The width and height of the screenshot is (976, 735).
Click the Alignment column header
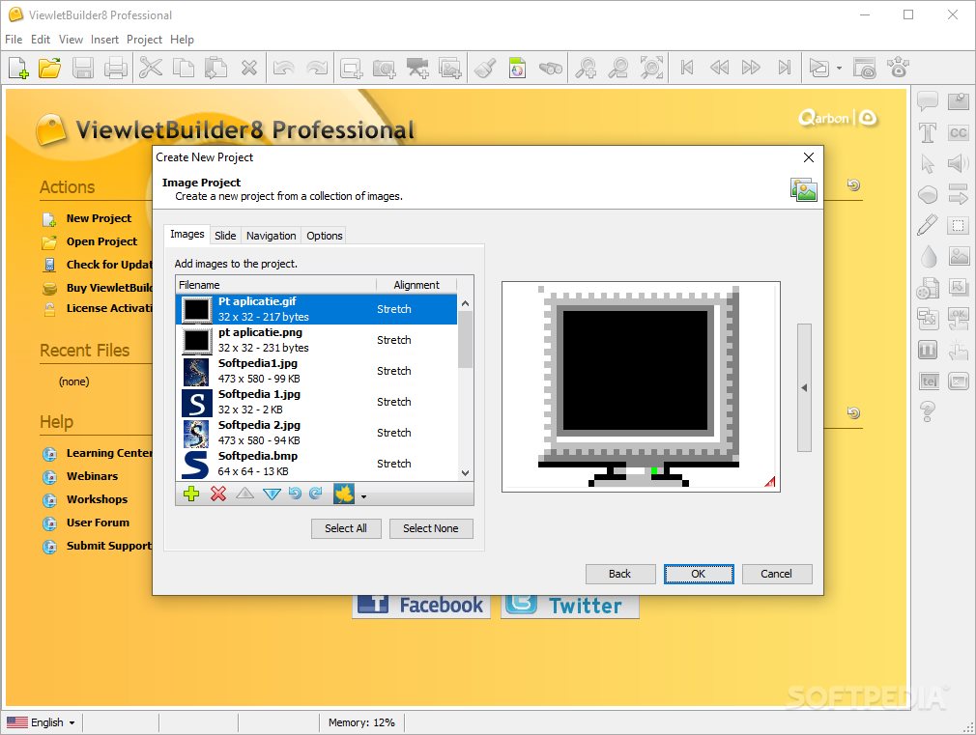[x=416, y=285]
